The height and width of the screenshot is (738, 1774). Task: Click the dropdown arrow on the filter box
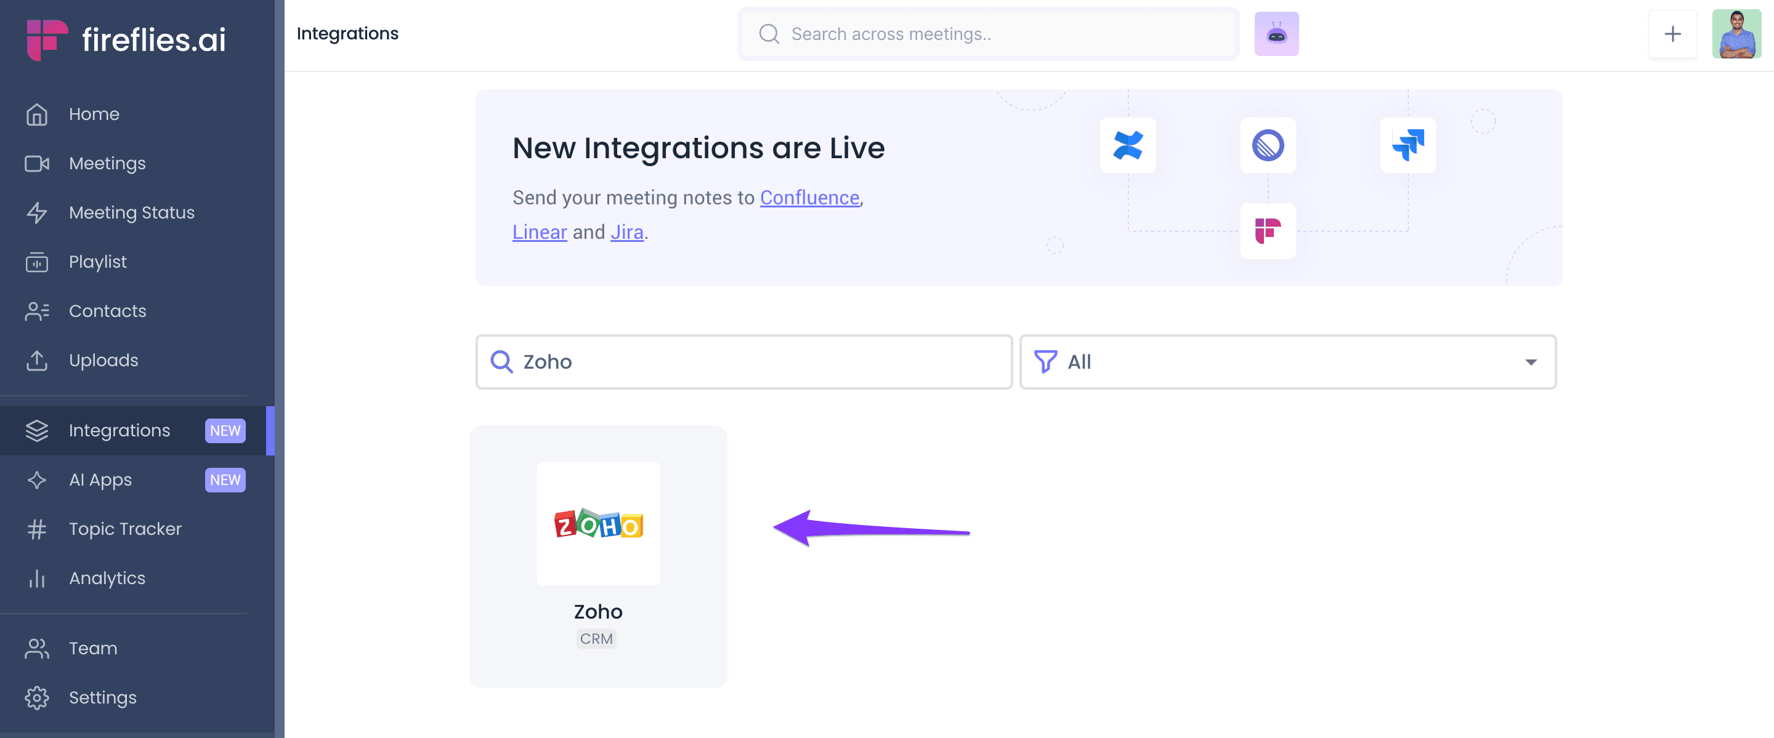1530,362
